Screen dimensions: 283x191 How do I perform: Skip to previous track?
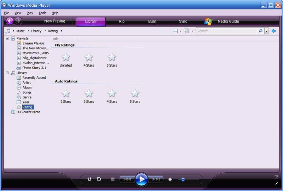tap(127, 179)
